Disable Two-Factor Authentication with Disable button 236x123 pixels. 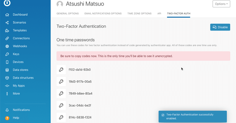point(220,27)
